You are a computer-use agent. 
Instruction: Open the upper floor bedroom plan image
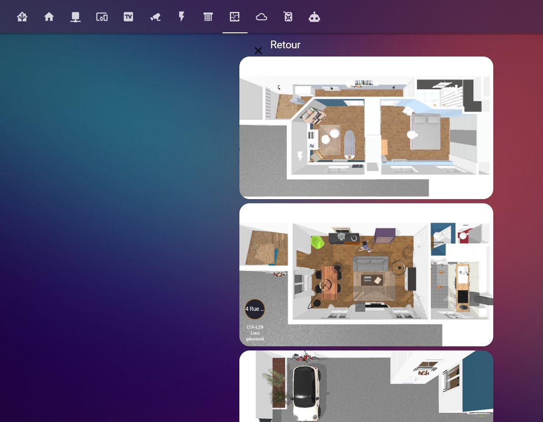[x=366, y=128]
